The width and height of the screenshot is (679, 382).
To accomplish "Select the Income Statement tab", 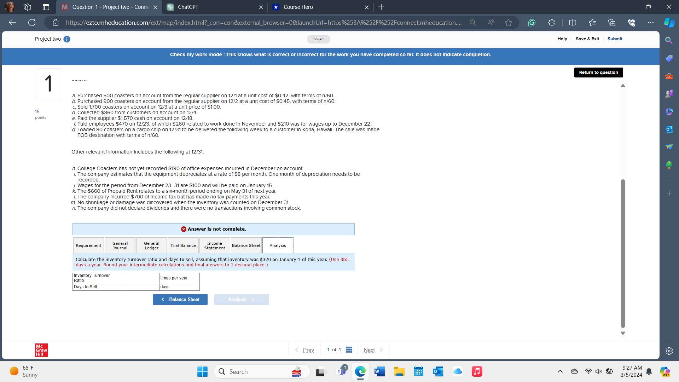I will [214, 245].
